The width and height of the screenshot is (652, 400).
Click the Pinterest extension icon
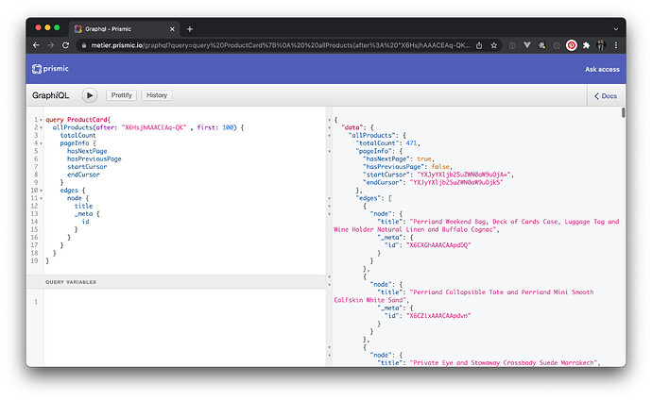pos(571,44)
